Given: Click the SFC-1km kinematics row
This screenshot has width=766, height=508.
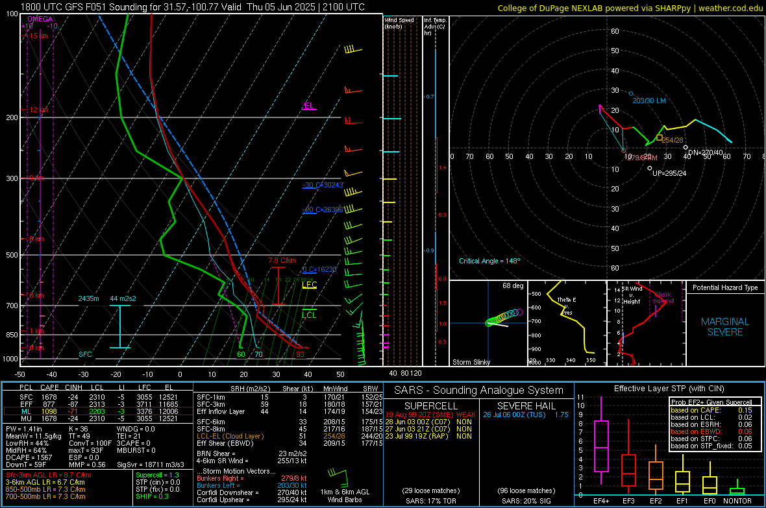Looking at the screenshot, I should 290,397.
